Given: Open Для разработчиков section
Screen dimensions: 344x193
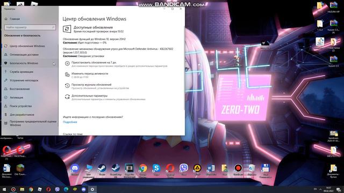Looking at the screenshot, I should (x=21, y=115).
